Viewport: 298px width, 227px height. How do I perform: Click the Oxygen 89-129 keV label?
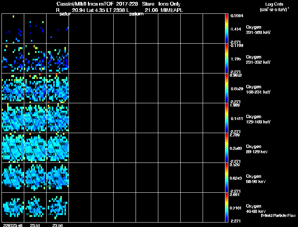[x=257, y=149]
